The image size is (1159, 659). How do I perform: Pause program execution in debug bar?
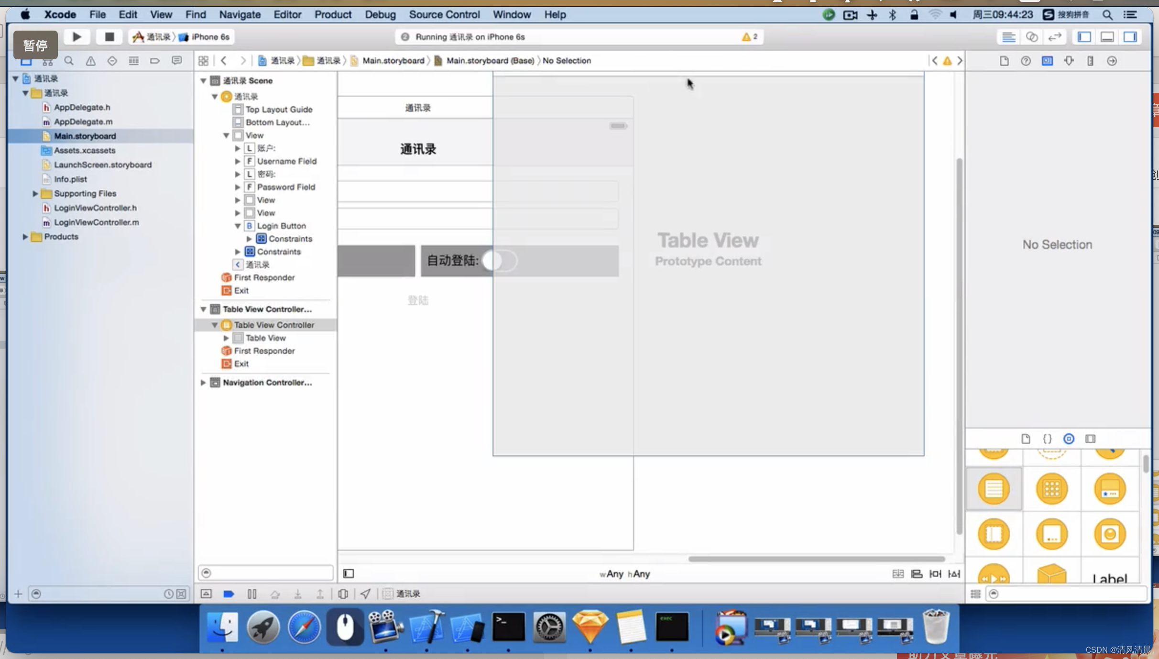coord(252,594)
